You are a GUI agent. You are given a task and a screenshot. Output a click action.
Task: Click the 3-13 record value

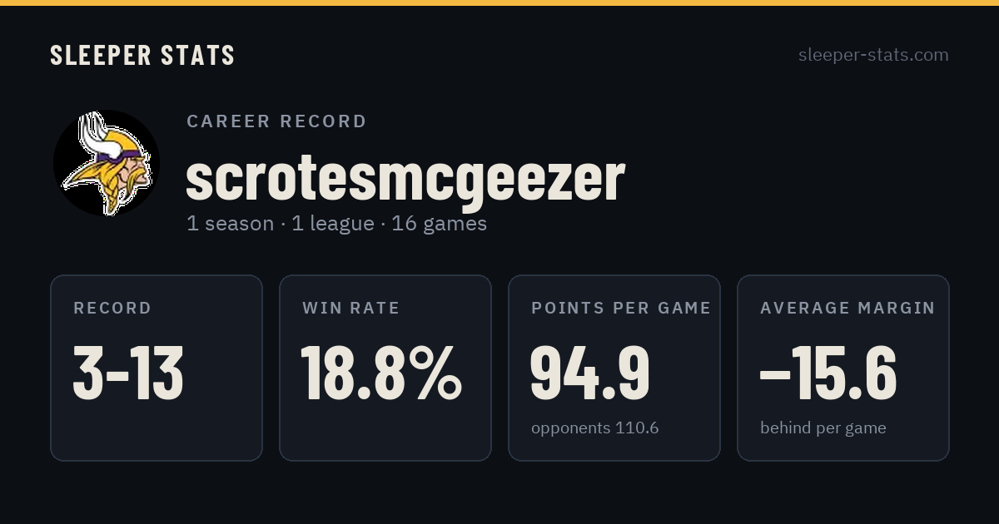point(128,373)
